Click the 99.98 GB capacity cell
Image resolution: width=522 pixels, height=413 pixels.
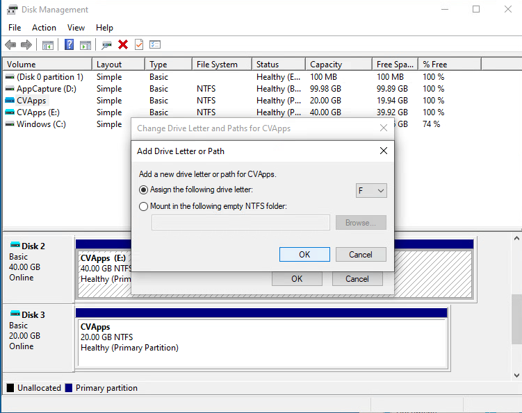coord(325,89)
